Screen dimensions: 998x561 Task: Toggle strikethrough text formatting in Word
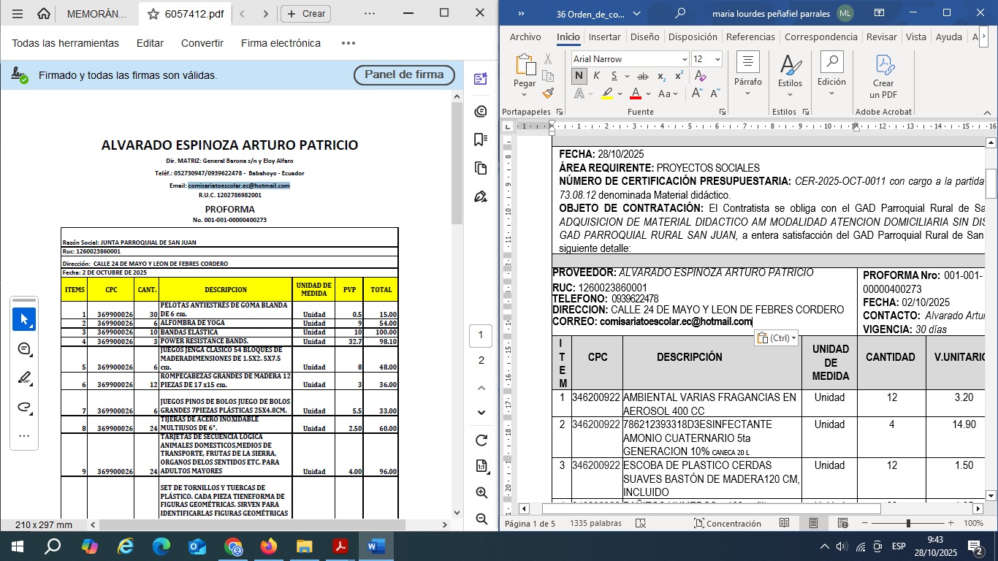click(x=642, y=76)
